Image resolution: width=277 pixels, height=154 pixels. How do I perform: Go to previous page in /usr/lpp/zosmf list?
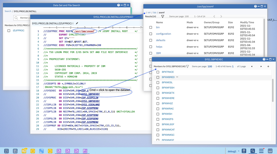click(x=214, y=16)
